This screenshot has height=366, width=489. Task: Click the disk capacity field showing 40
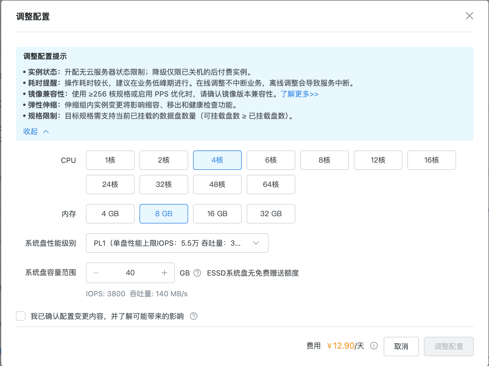click(130, 273)
